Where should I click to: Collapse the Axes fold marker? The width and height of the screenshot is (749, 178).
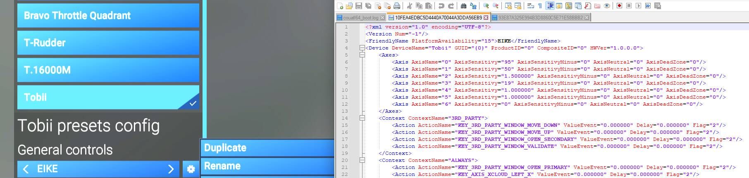pyautogui.click(x=362, y=55)
